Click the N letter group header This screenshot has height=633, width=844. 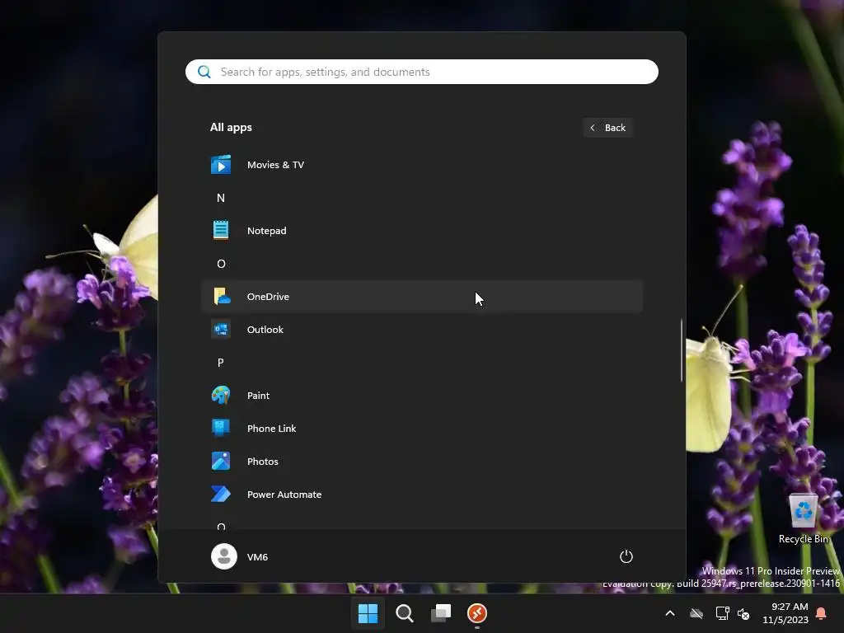coord(221,198)
